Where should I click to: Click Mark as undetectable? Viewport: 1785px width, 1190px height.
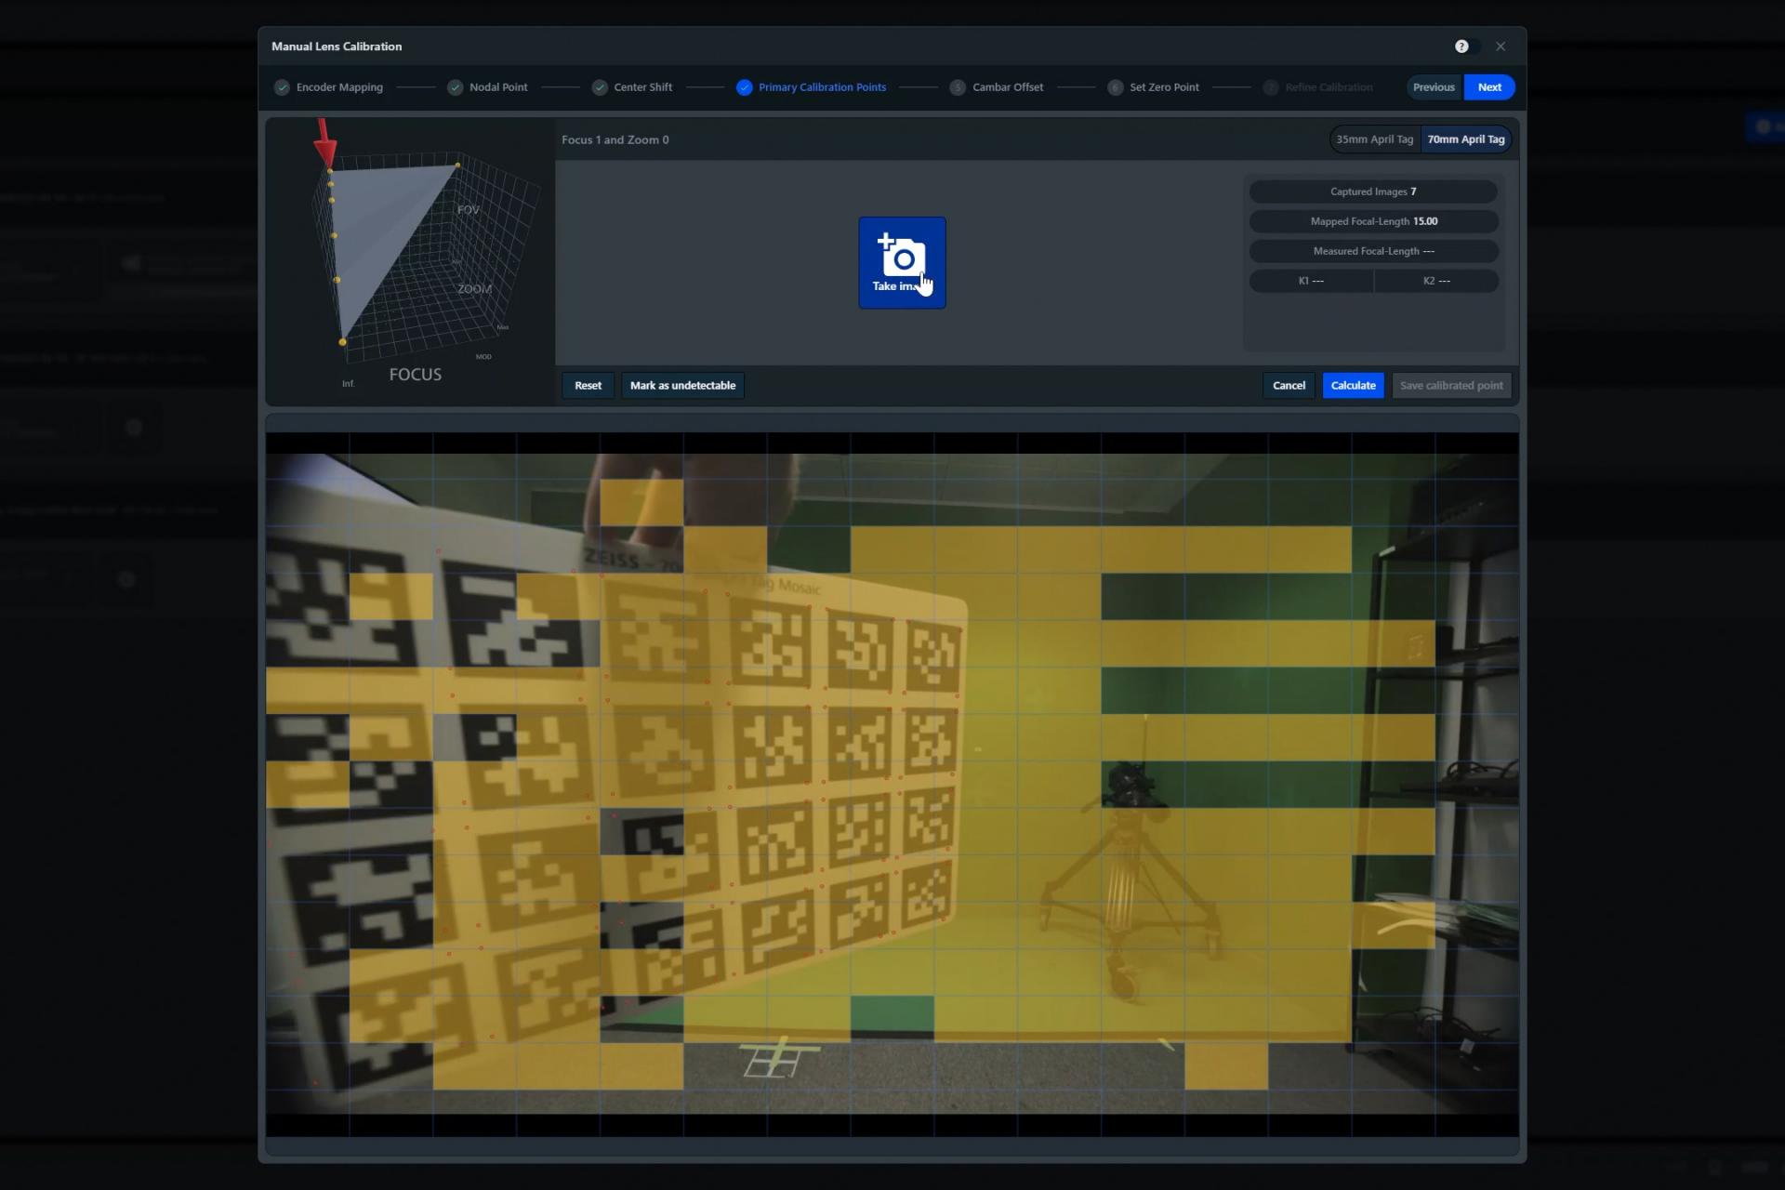(x=682, y=386)
